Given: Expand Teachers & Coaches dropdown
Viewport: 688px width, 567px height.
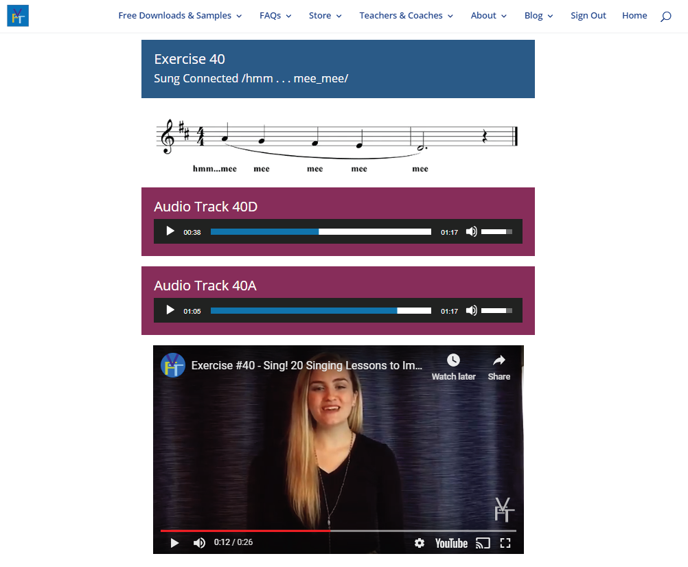Looking at the screenshot, I should (x=406, y=16).
